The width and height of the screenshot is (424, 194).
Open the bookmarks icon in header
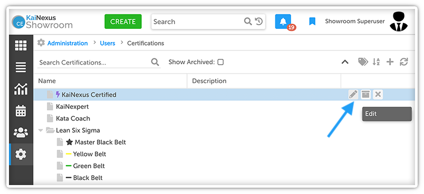pos(312,21)
